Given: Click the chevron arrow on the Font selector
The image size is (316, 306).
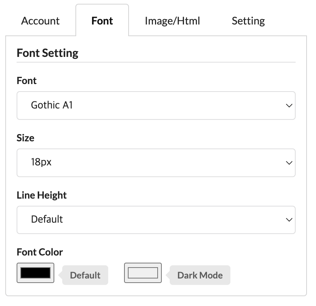Looking at the screenshot, I should click(x=289, y=106).
